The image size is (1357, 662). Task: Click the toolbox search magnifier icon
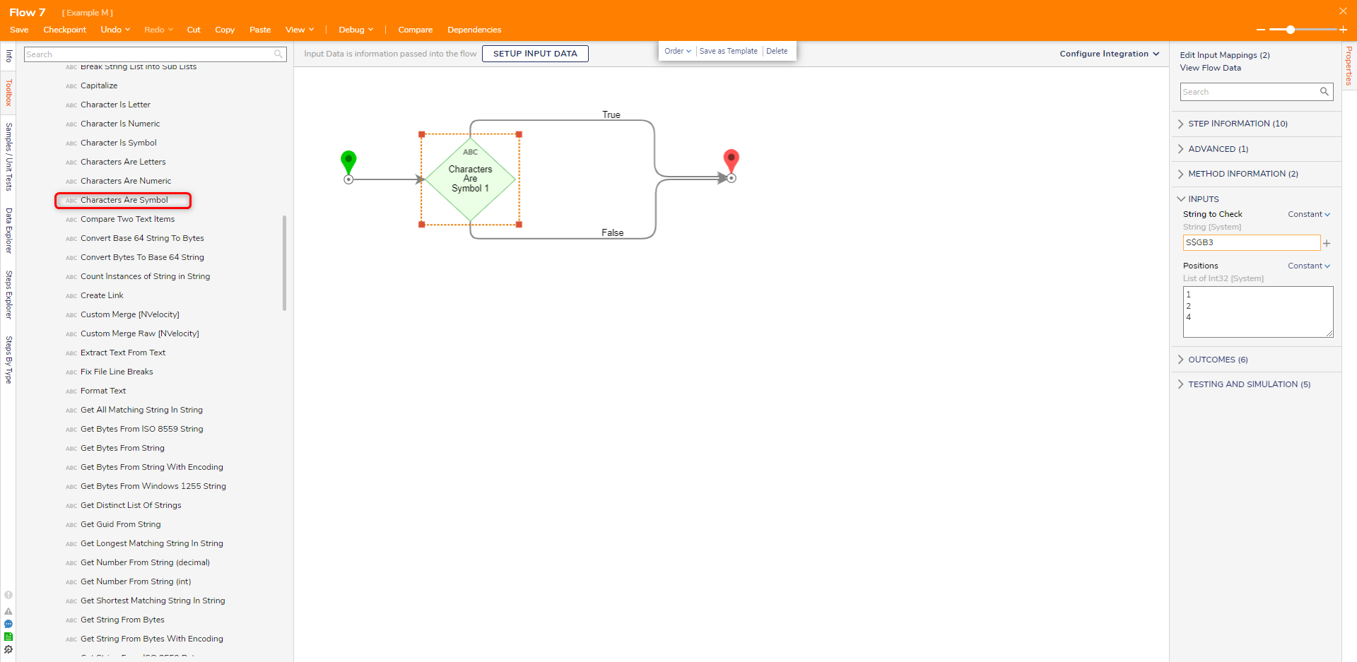[x=278, y=54]
